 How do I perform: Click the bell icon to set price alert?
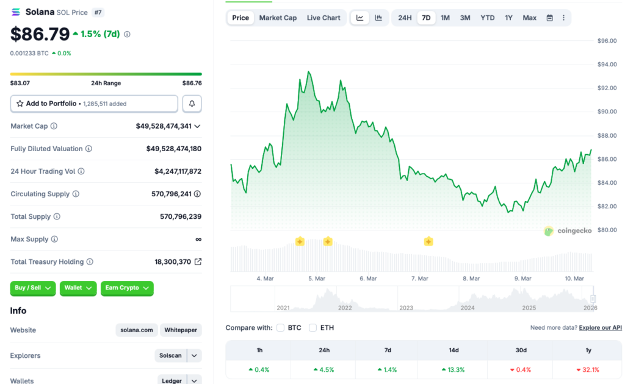(x=192, y=103)
